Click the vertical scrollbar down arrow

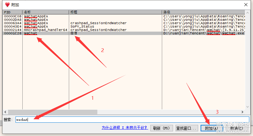(x=247, y=107)
